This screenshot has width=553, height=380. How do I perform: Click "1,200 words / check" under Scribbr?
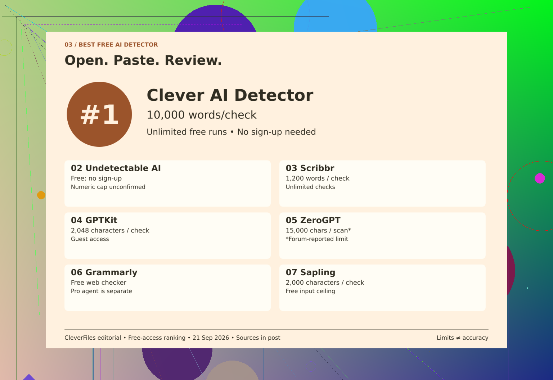[x=318, y=178]
